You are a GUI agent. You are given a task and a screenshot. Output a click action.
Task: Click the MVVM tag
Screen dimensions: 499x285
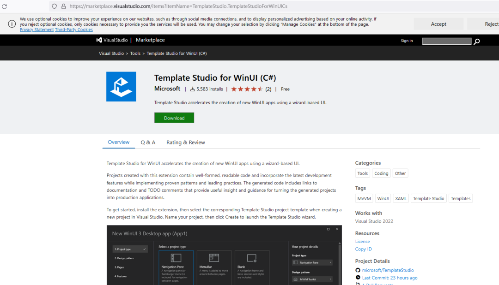click(x=364, y=198)
